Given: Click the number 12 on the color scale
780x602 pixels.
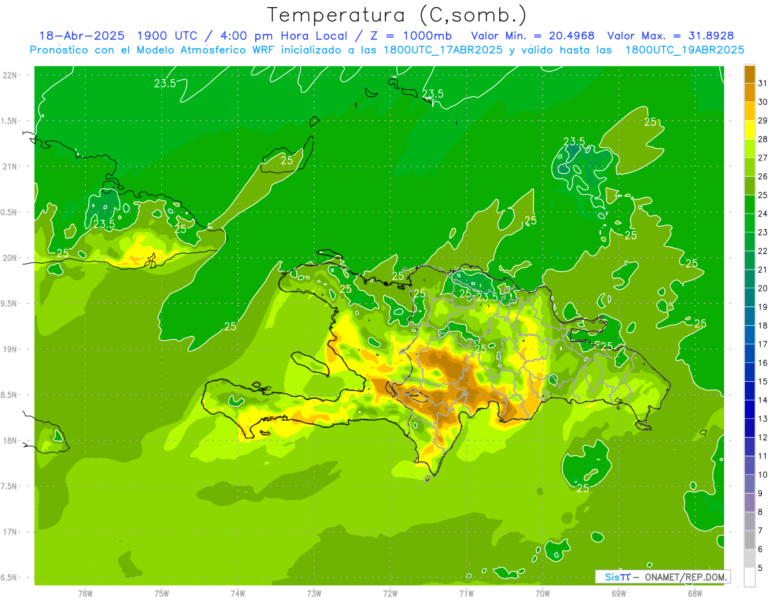Looking at the screenshot, I should click(762, 438).
